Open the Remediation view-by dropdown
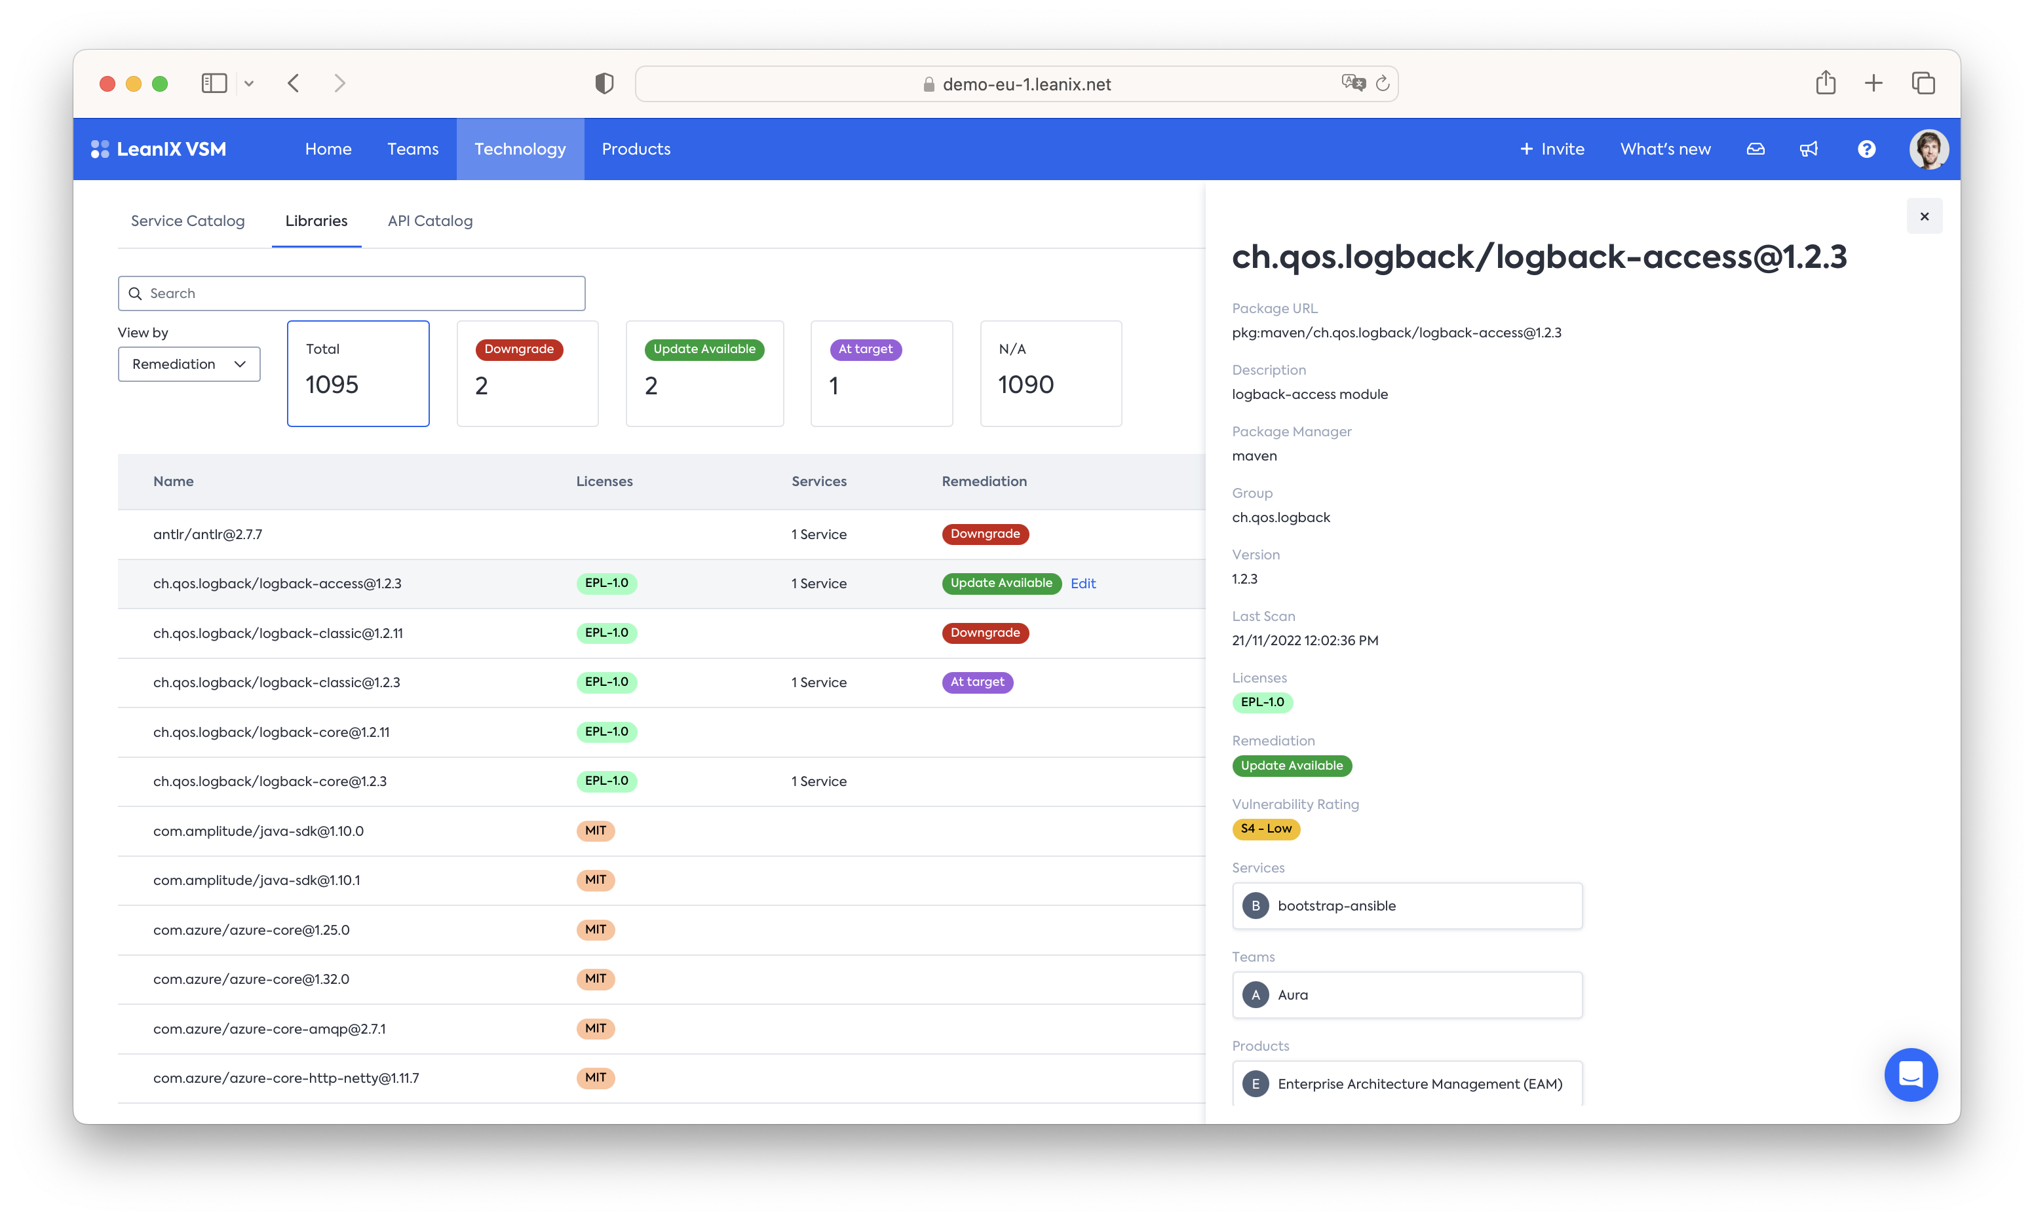2034x1221 pixels. point(189,364)
